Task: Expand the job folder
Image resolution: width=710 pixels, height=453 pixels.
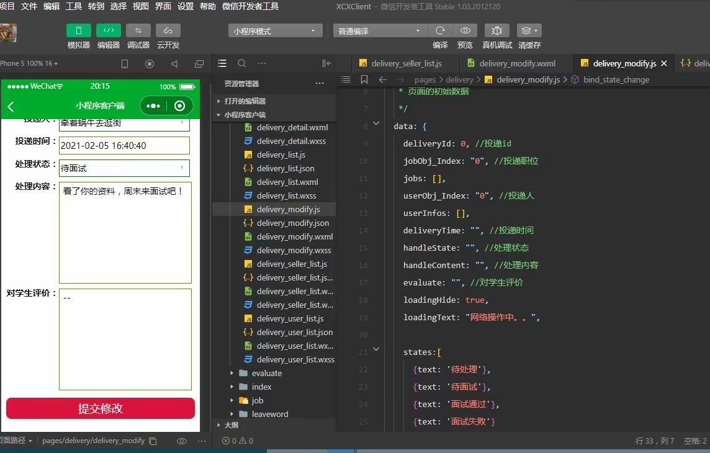Action: pos(274,400)
